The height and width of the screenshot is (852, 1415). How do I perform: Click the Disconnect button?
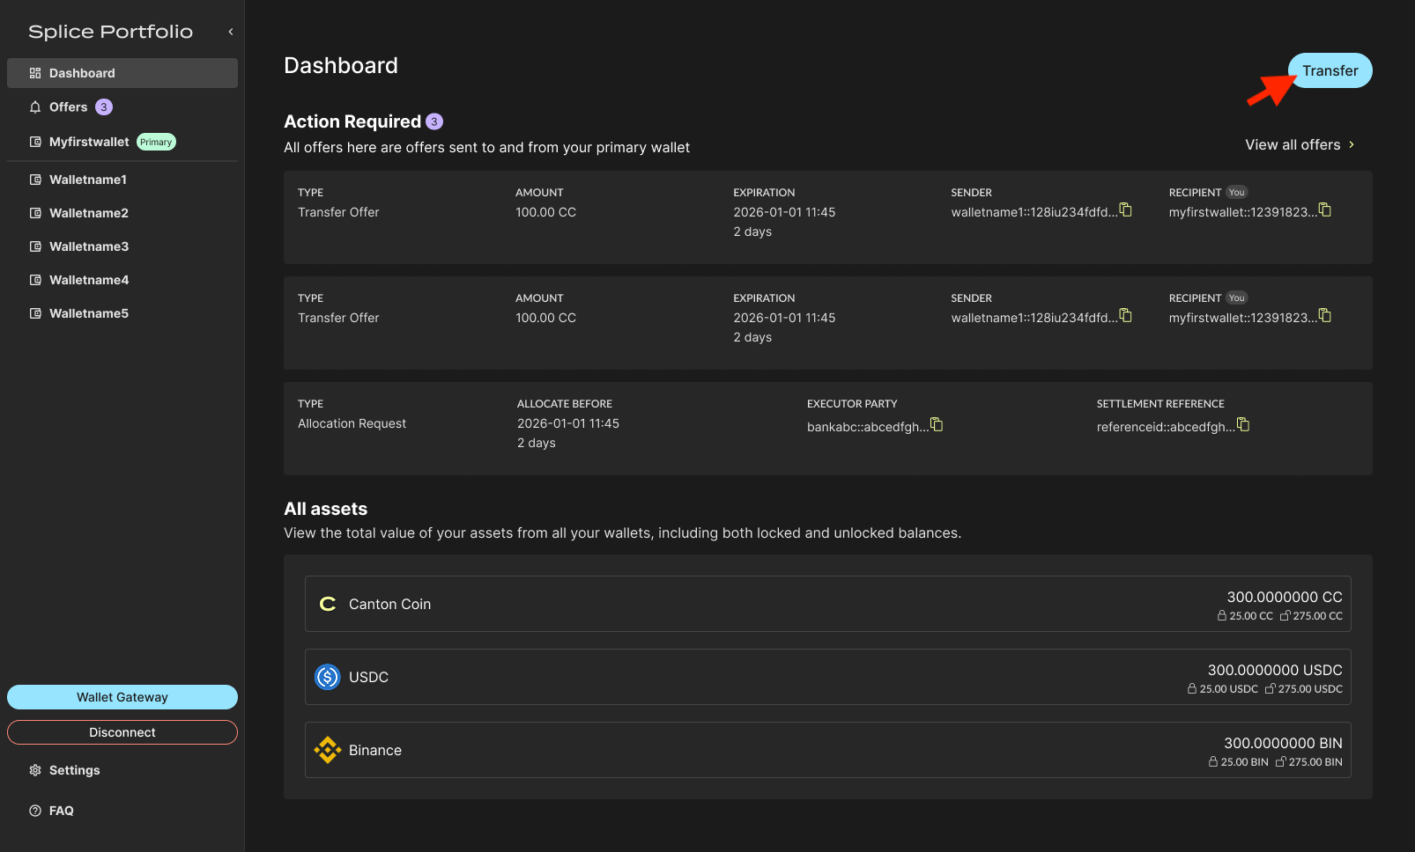(122, 732)
